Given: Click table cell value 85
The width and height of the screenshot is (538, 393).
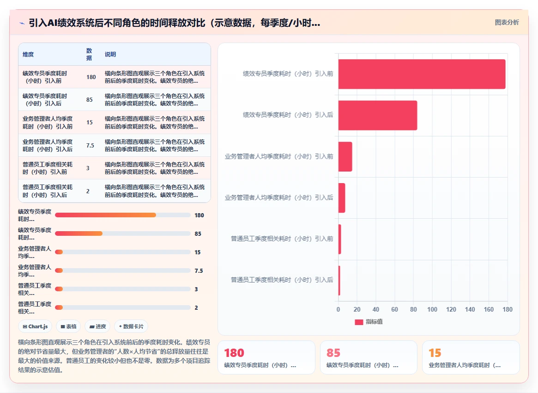Looking at the screenshot, I should coord(89,99).
